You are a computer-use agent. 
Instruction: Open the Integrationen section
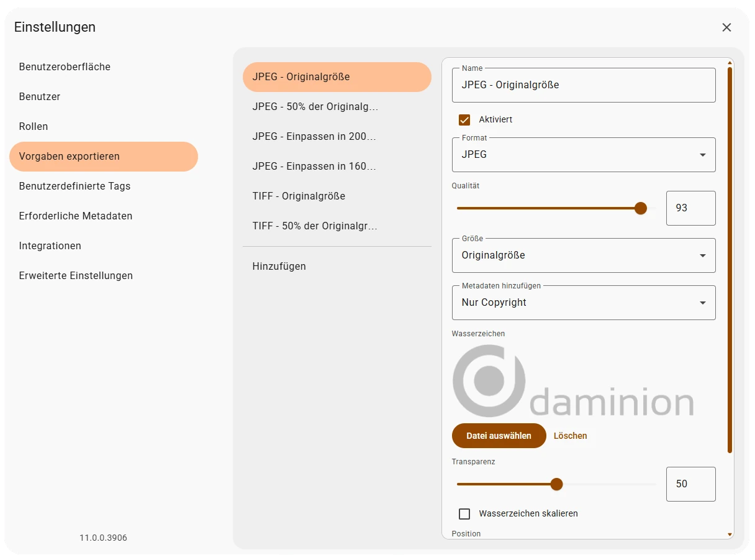[104, 246]
